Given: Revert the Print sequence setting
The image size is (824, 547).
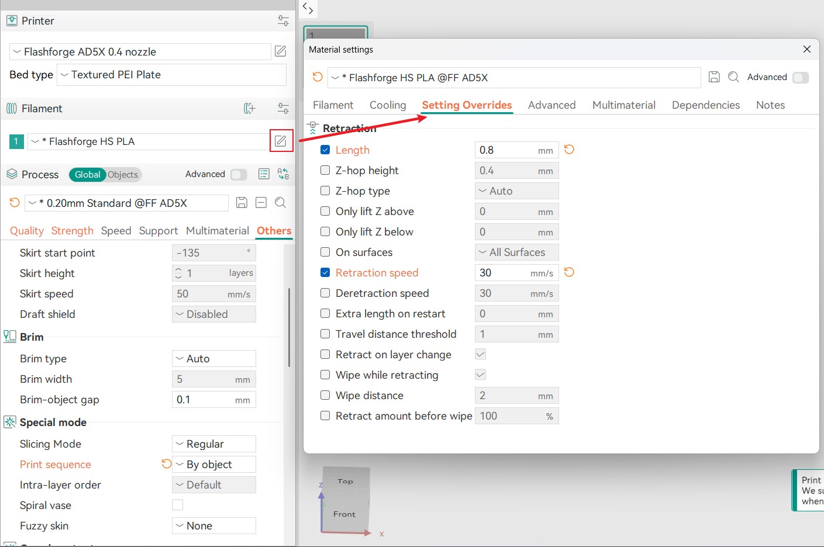Looking at the screenshot, I should tap(167, 464).
